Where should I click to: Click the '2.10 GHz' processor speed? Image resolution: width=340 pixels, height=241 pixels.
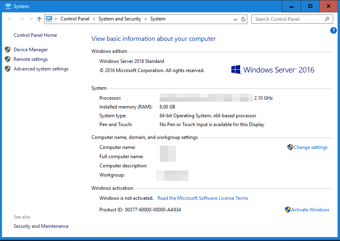click(263, 98)
